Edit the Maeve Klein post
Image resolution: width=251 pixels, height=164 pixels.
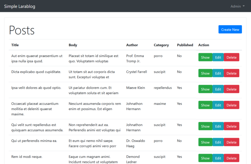point(218,89)
